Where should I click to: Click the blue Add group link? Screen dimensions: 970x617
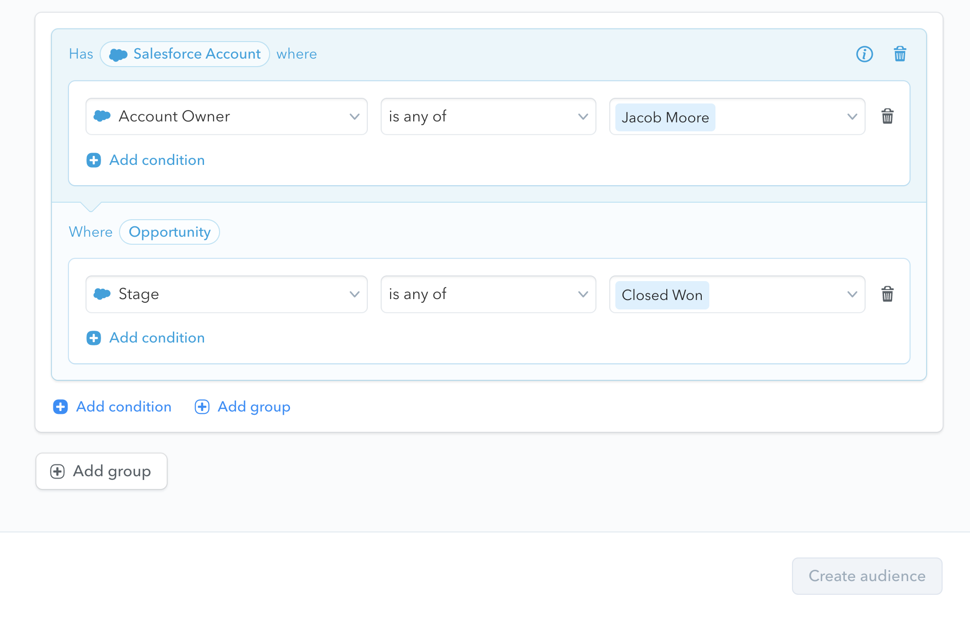coord(243,407)
